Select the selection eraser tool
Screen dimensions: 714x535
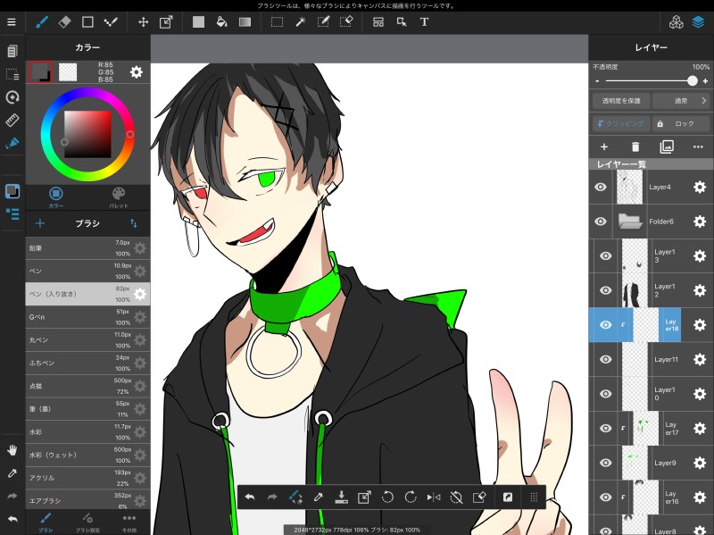pyautogui.click(x=346, y=21)
